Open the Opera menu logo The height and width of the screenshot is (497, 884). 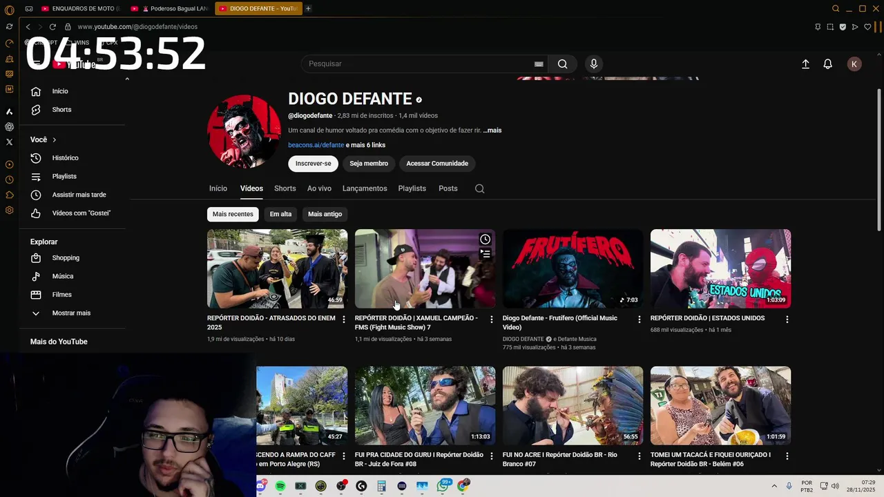[x=9, y=9]
